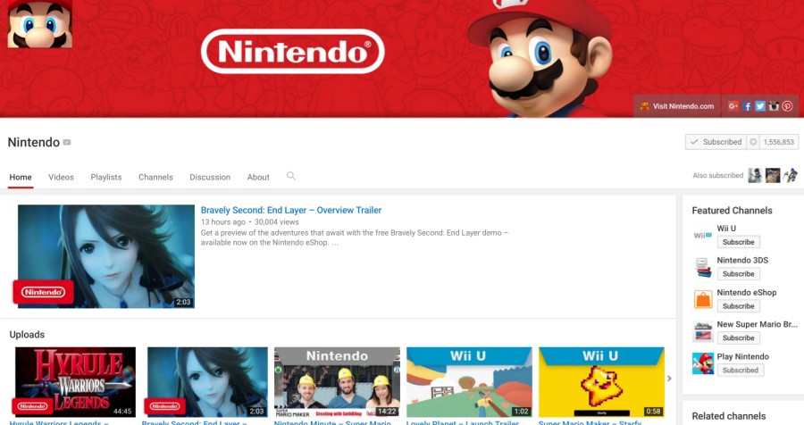Viewport: 804px width, 425px height.
Task: Open the Channels tab
Action: tap(155, 177)
